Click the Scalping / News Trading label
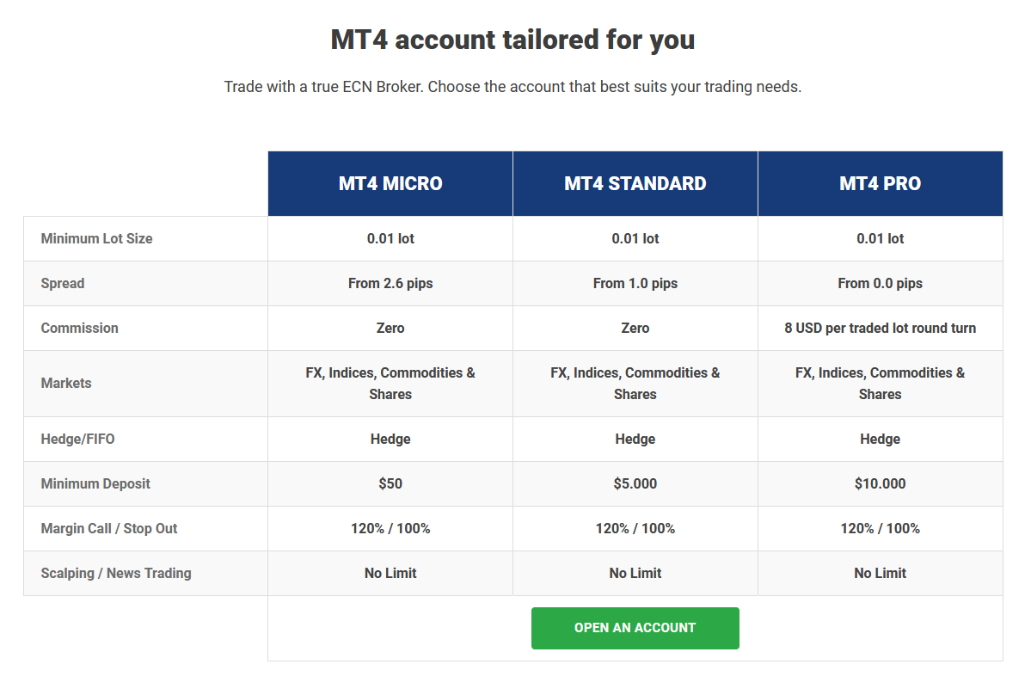This screenshot has width=1031, height=695. (116, 574)
